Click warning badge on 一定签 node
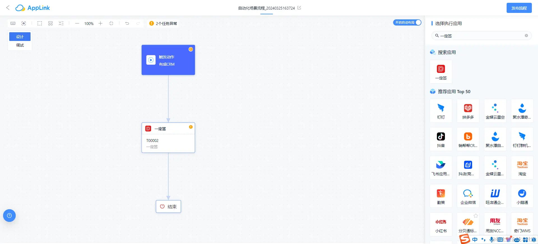Screen dimensions: 538x244 click(191, 127)
